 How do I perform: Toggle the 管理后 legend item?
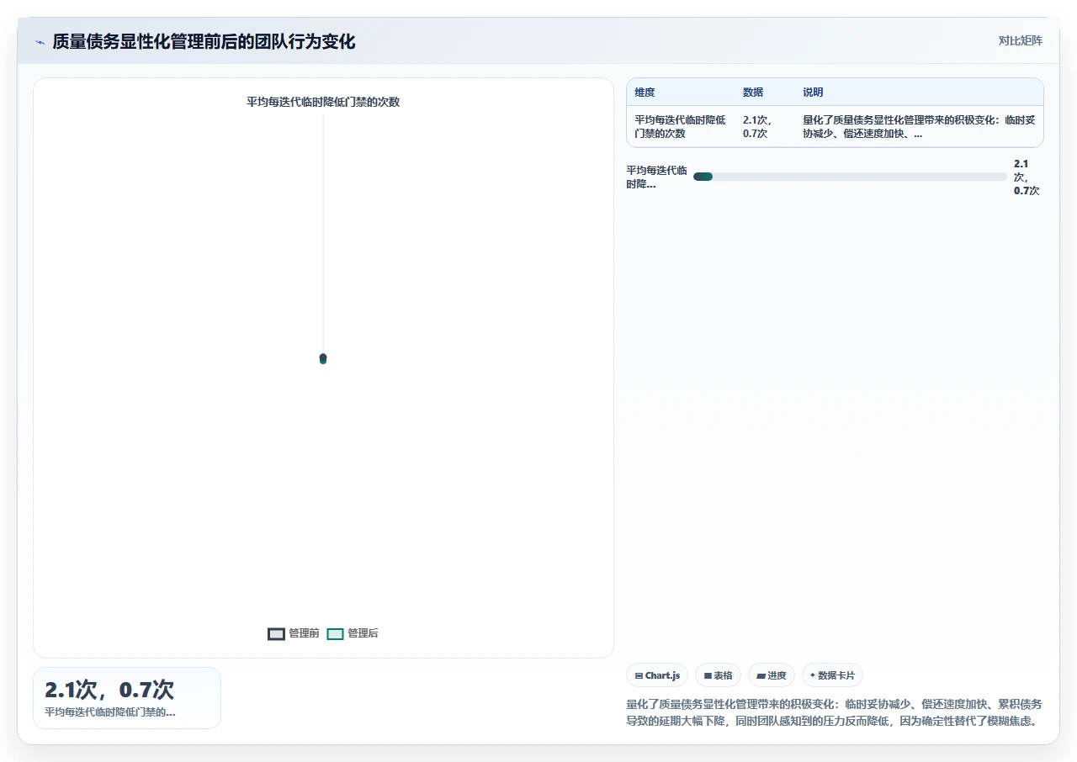pos(352,633)
